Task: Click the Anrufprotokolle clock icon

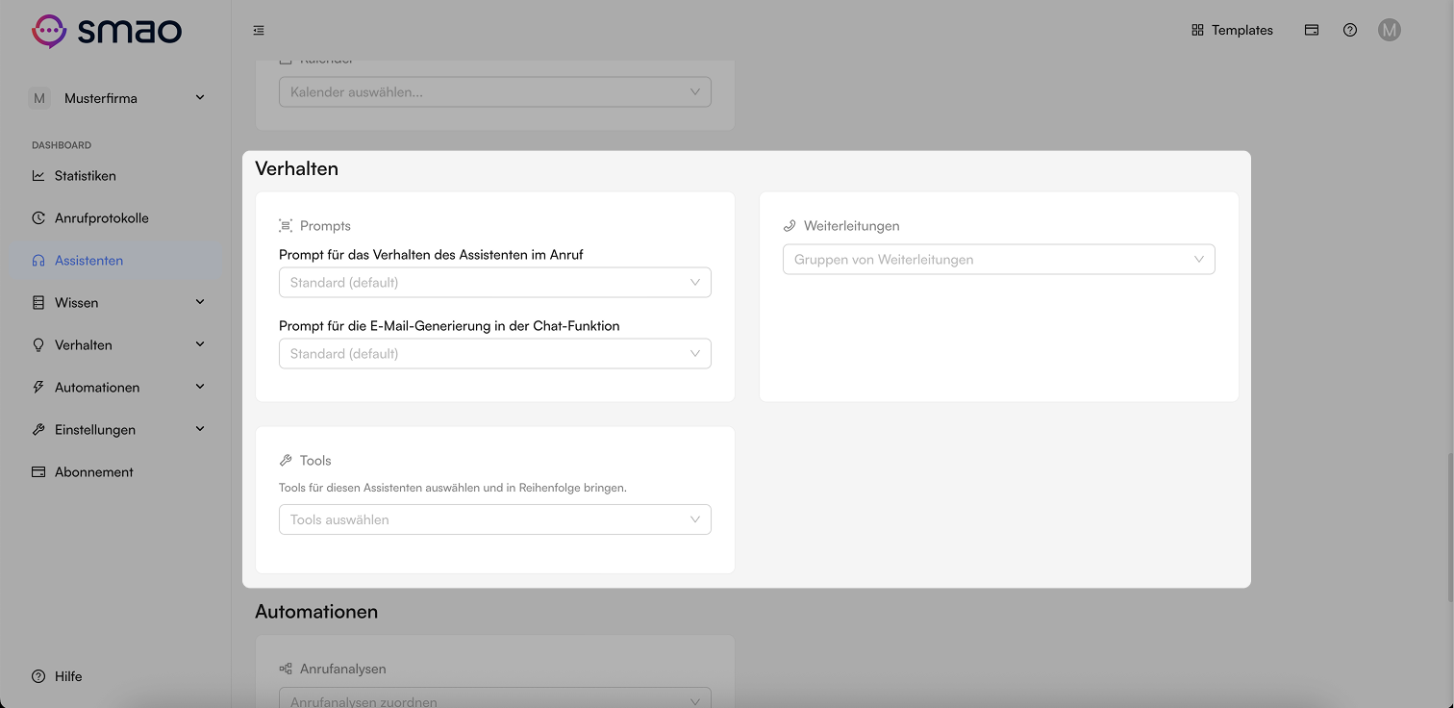Action: [x=38, y=218]
